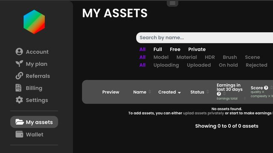The width and height of the screenshot is (273, 153).
Task: Select My assets in sidebar
Action: point(34,122)
